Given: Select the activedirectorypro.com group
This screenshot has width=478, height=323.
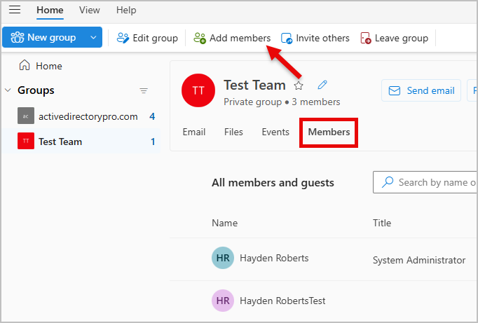Looking at the screenshot, I should 81,116.
